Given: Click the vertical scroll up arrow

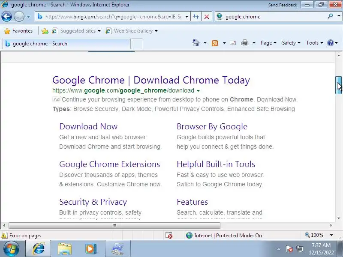Looking at the screenshot, I should pyautogui.click(x=339, y=55).
